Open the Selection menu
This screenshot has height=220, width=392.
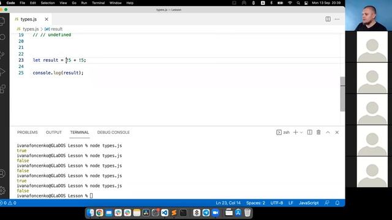tap(48, 3)
